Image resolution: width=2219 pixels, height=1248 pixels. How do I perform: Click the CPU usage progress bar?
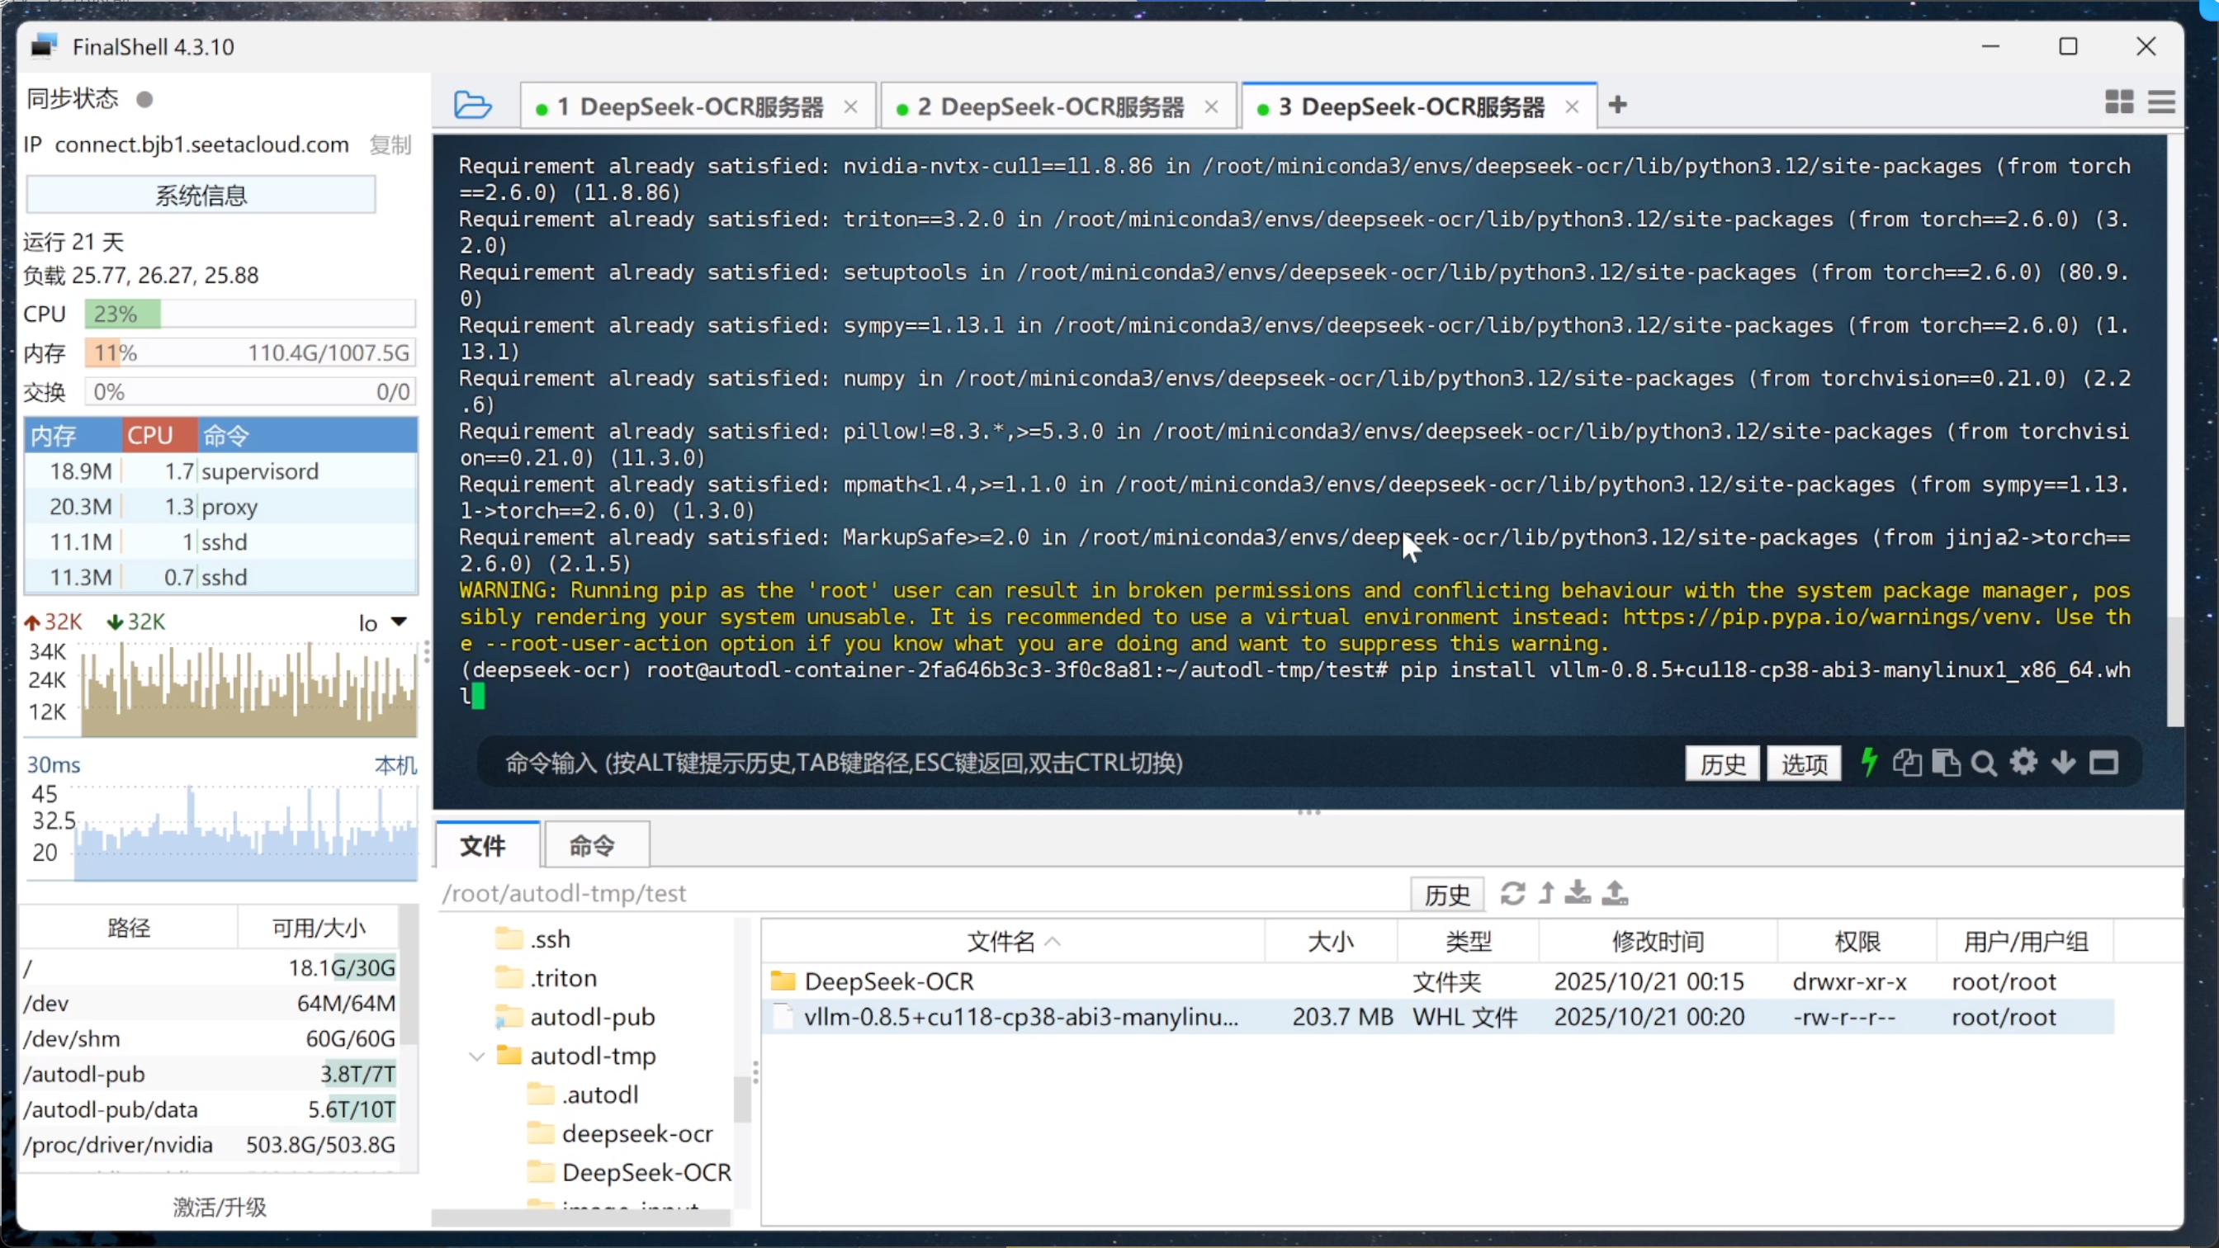click(250, 314)
